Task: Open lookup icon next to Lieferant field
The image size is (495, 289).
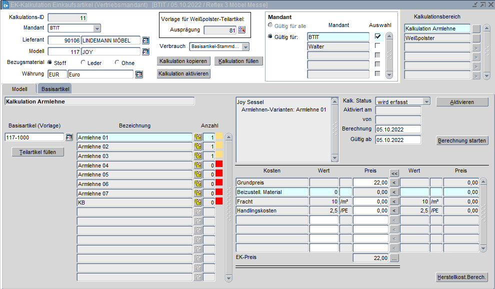Action: click(x=145, y=40)
